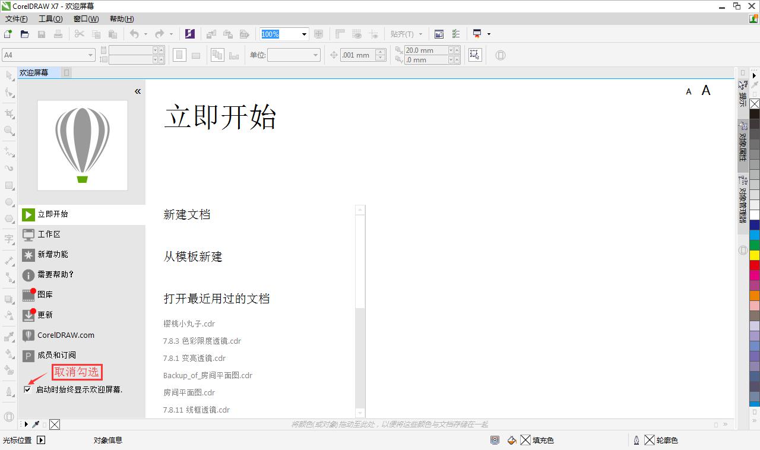Viewport: 760px width, 450px height.
Task: Select the Freehand tool
Action: pos(9,151)
